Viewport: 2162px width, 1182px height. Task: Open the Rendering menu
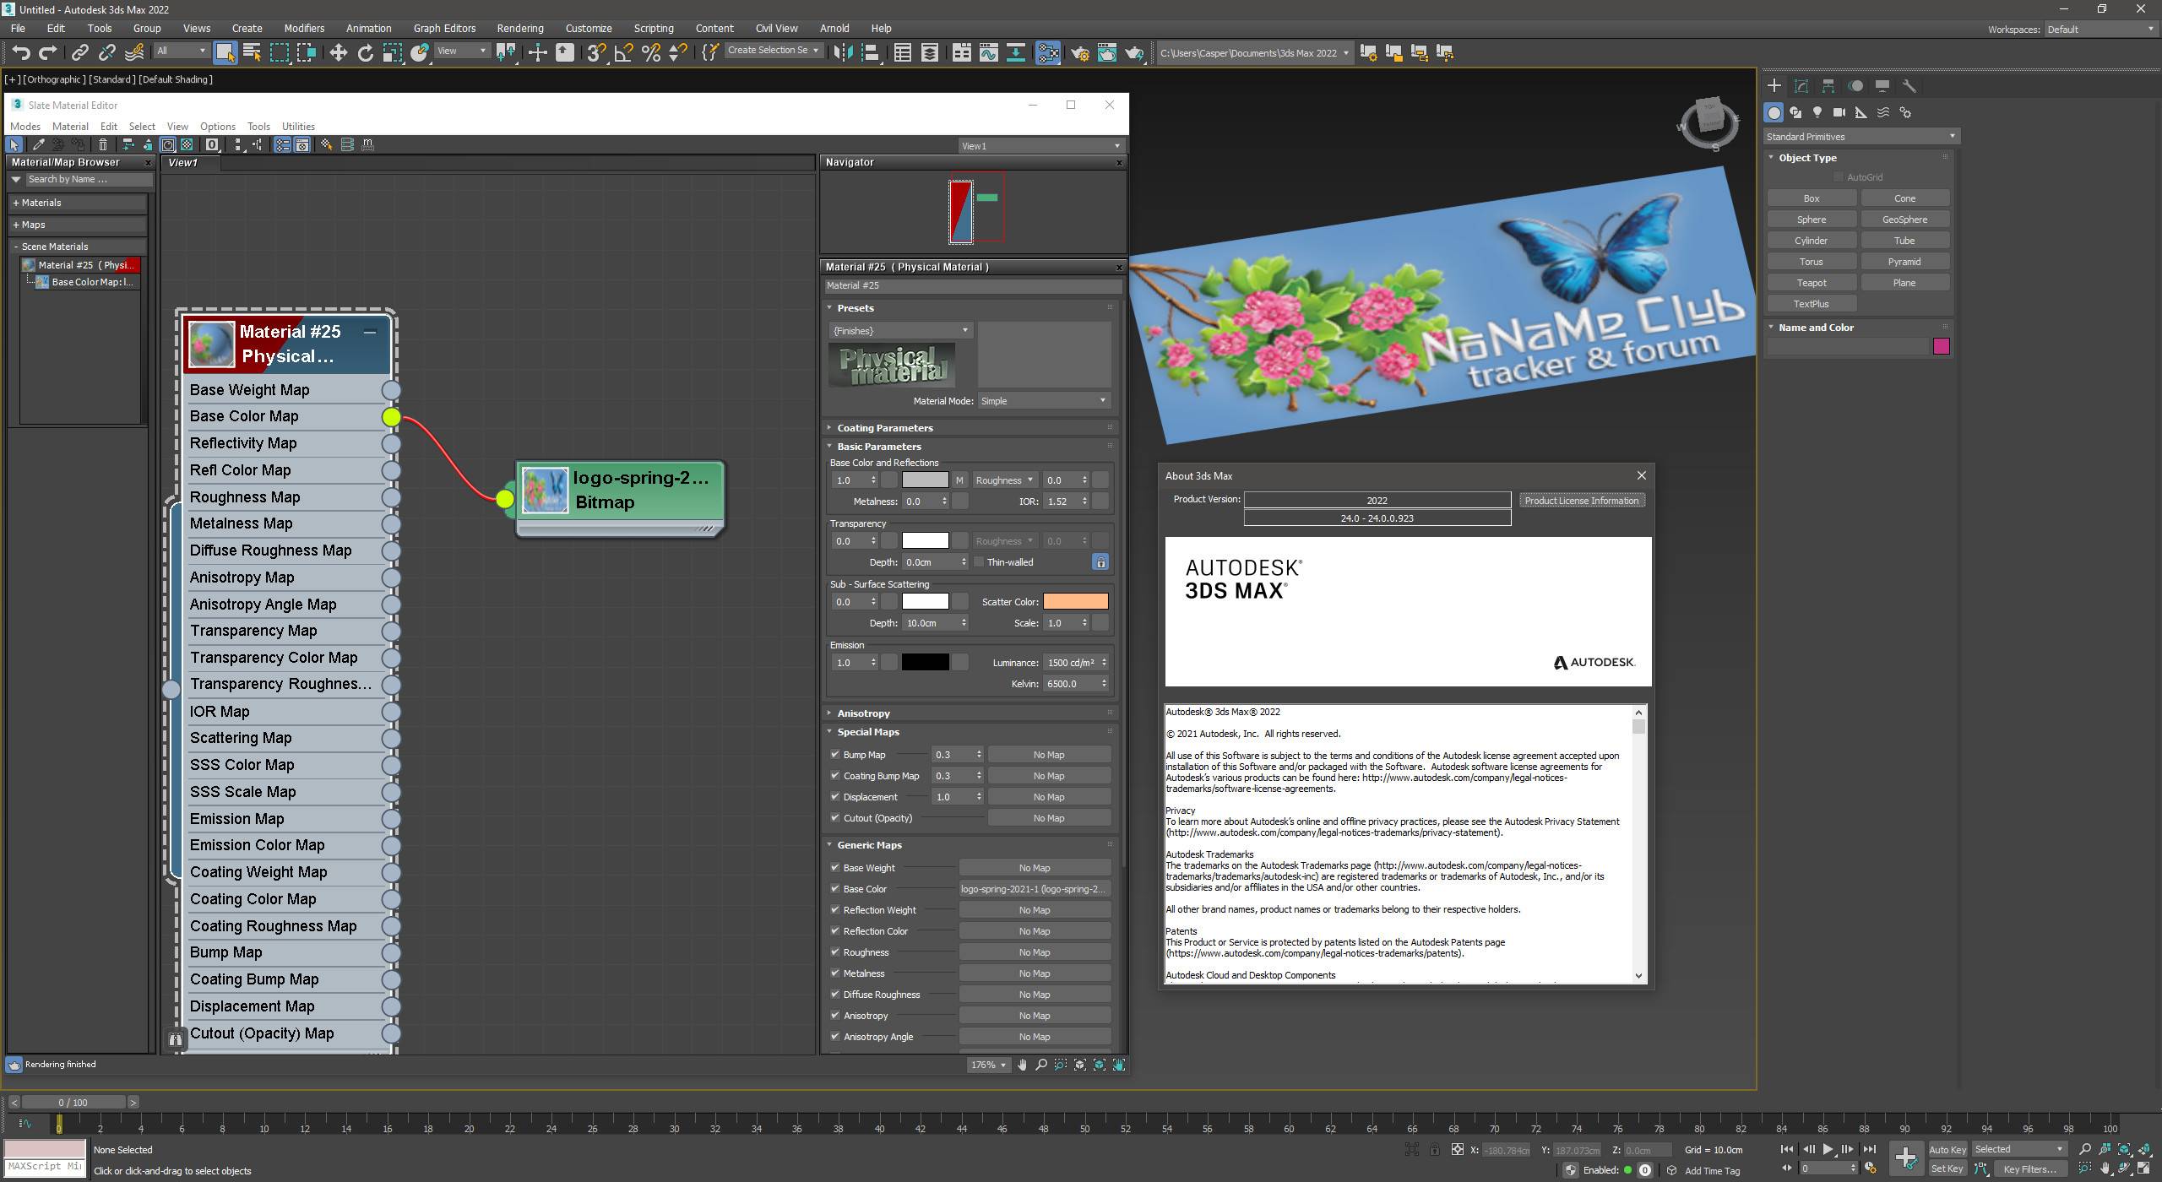[x=520, y=28]
